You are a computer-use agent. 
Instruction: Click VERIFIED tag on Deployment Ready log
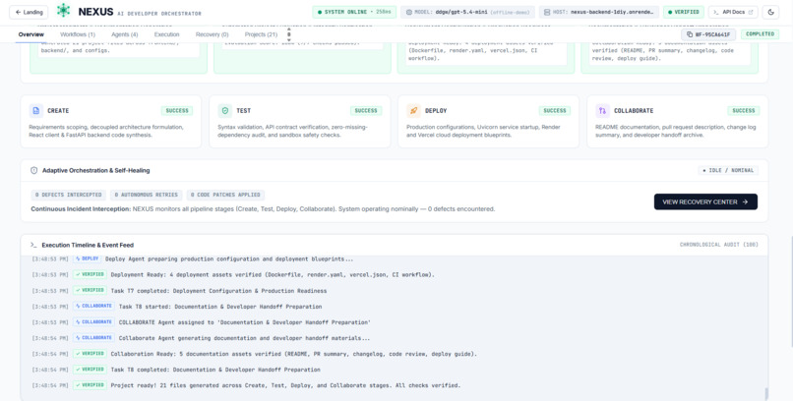click(x=90, y=275)
